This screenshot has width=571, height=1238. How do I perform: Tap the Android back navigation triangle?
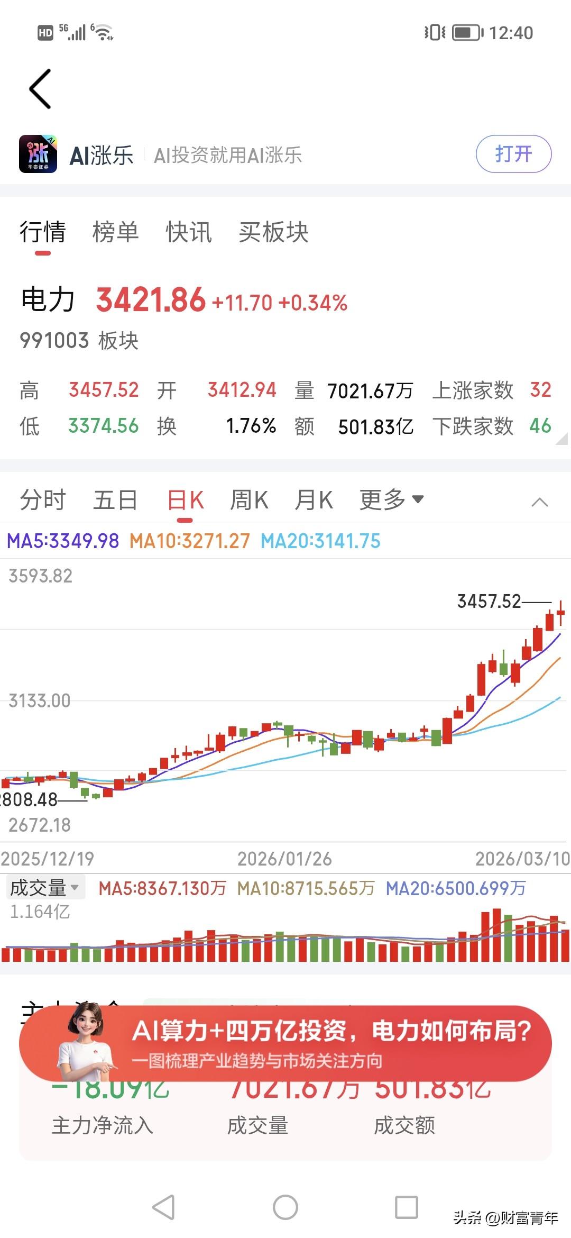click(x=164, y=1207)
